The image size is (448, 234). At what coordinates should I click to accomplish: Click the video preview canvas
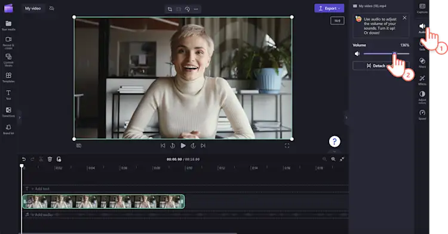click(x=183, y=78)
